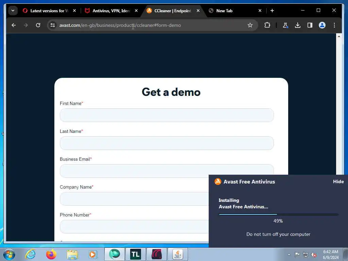Click the forward navigation arrow
The image size is (348, 261).
click(26, 25)
